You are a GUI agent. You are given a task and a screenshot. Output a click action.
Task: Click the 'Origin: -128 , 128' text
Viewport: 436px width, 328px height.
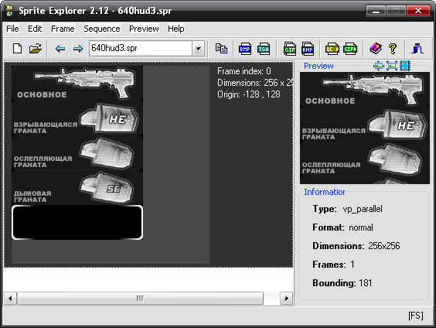pyautogui.click(x=249, y=94)
